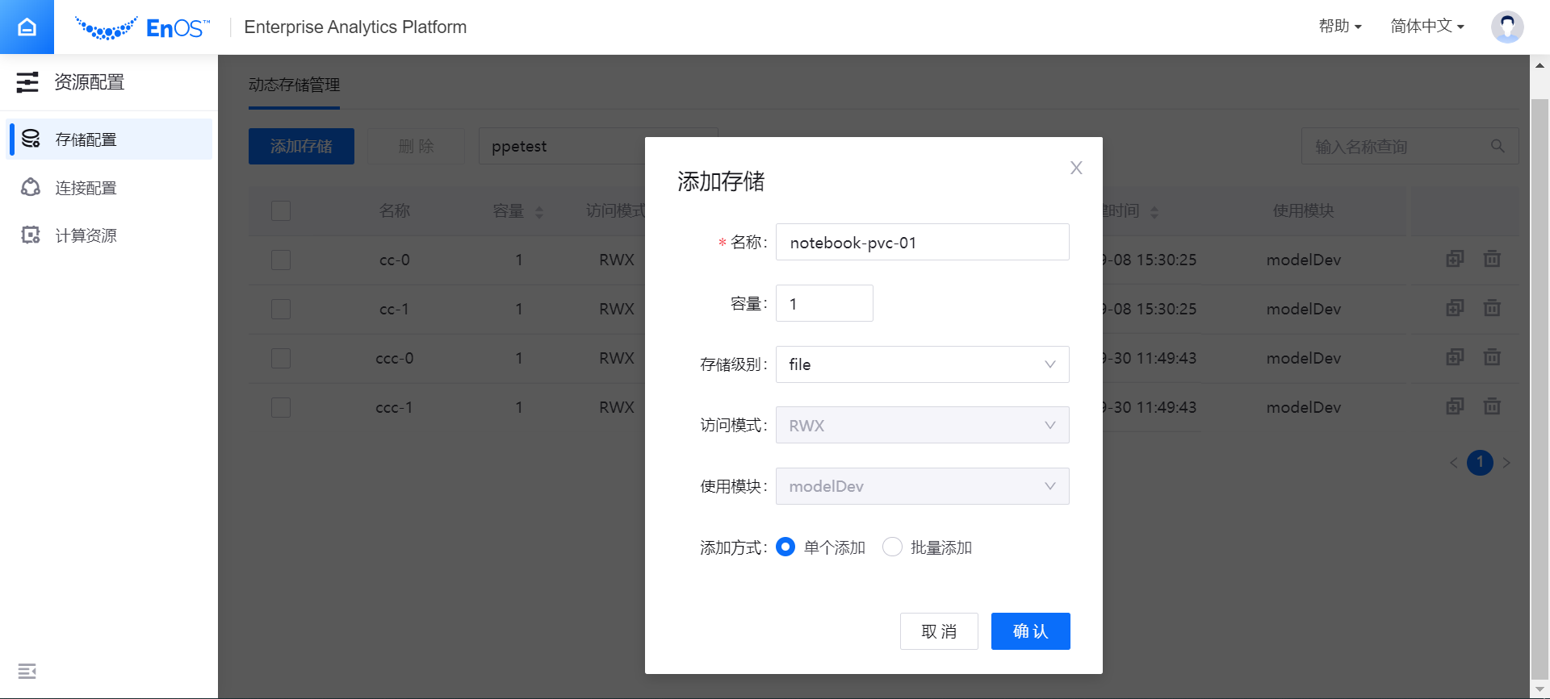
Task: Click the delete button in toolbar
Action: pyautogui.click(x=416, y=146)
